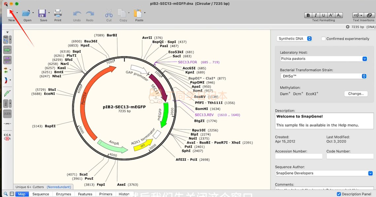
Task: Click the Change... methylation button
Action: coord(356,94)
